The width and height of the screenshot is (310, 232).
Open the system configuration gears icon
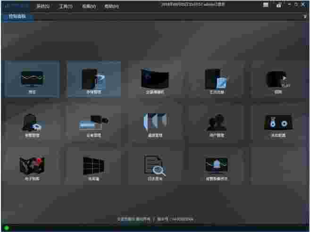[278, 123]
